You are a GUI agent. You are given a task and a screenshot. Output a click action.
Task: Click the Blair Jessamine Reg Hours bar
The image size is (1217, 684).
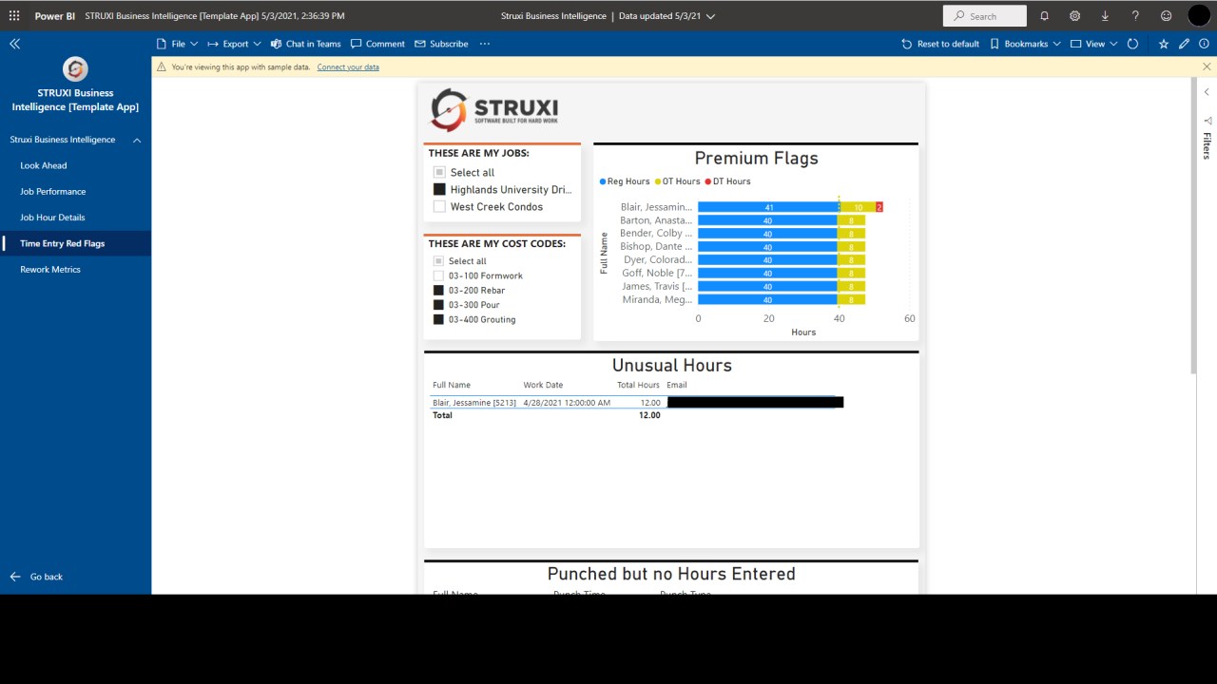pyautogui.click(x=768, y=207)
